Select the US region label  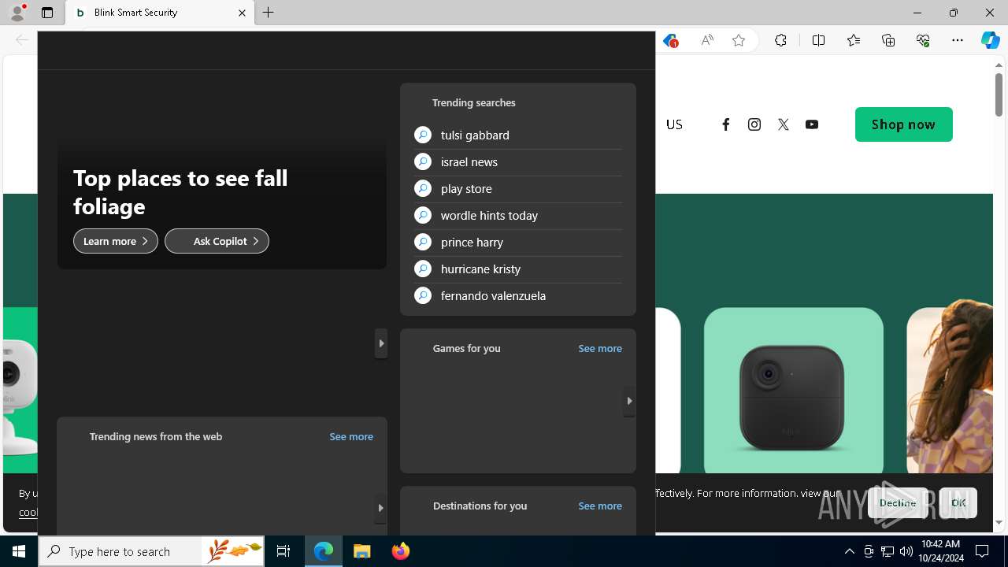674,124
